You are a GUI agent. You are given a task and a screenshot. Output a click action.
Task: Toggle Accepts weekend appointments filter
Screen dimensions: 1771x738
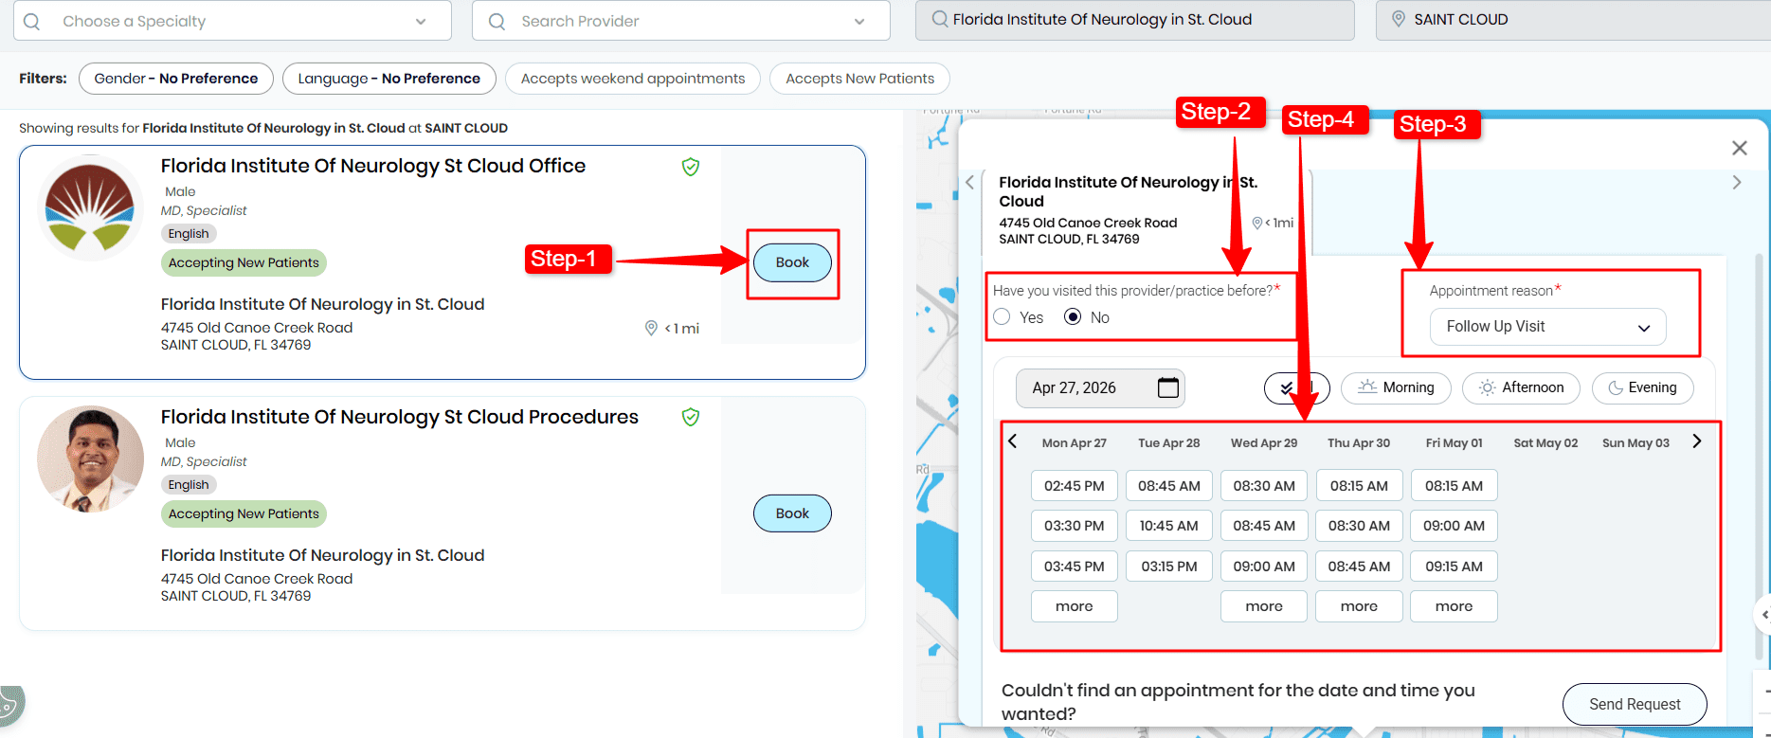[633, 79]
